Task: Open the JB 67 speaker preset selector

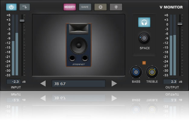Action: coord(78,84)
